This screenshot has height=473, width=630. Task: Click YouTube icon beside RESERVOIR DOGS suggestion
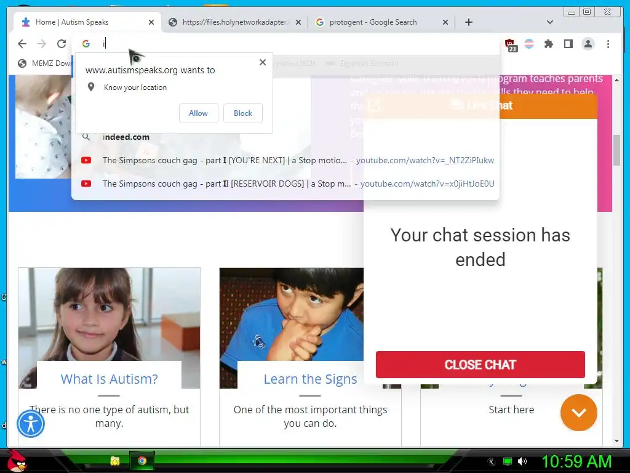click(x=86, y=184)
